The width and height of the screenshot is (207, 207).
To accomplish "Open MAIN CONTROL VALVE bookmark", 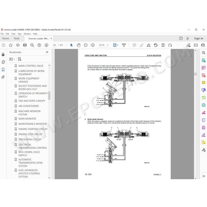I will click(31, 66).
